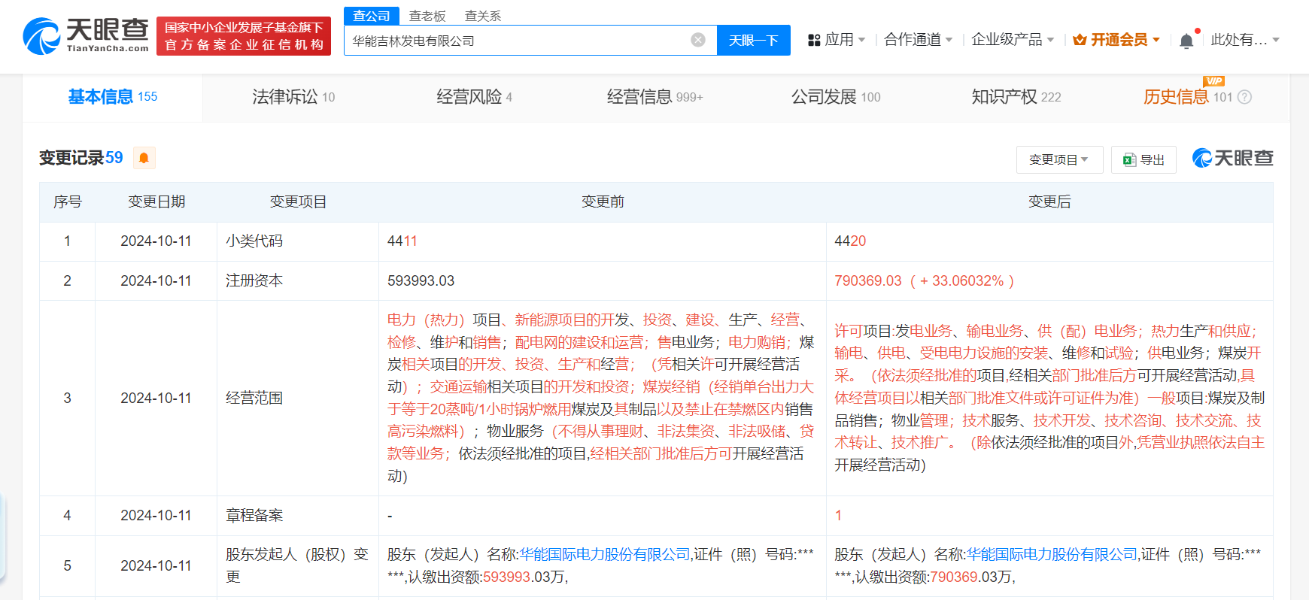Open the 开通会员 dropdown
This screenshot has width=1309, height=600.
point(1117,40)
